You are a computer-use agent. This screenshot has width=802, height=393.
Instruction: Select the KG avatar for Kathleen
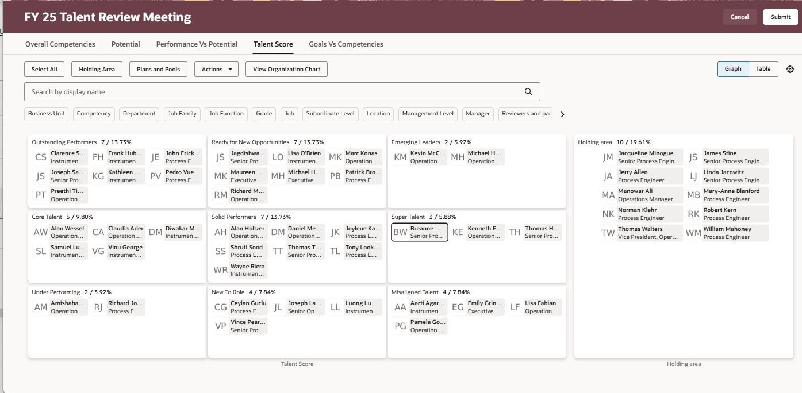(x=98, y=176)
